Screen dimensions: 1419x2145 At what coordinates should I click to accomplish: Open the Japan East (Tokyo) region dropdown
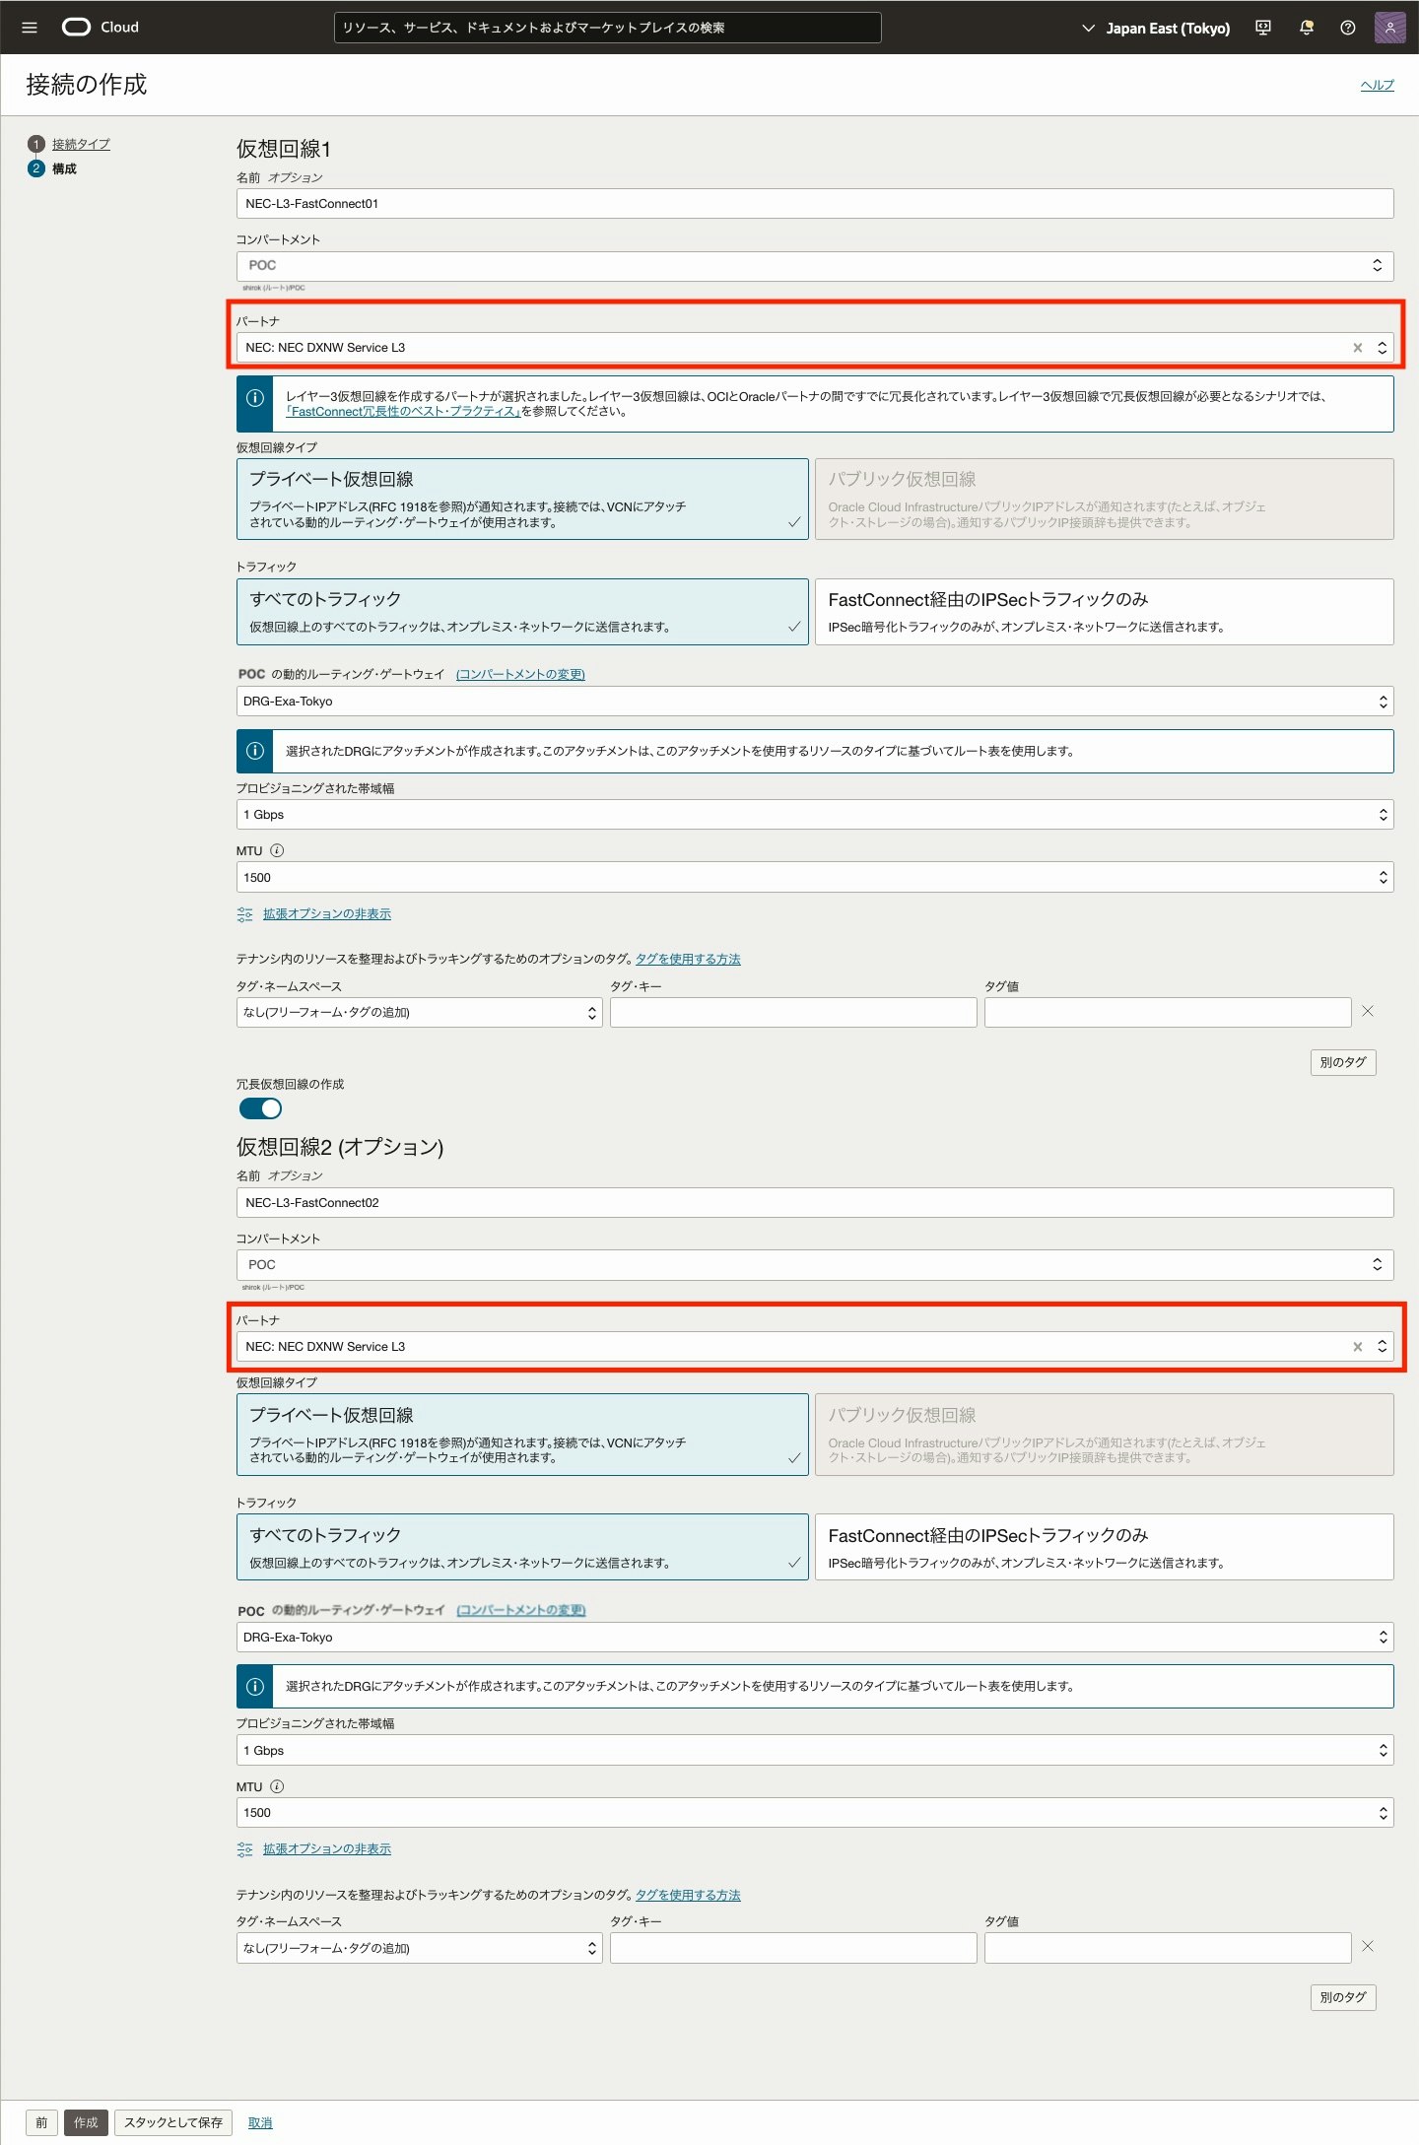pos(1156,28)
